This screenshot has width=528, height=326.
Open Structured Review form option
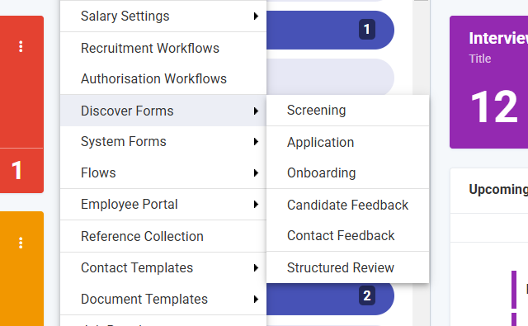(x=348, y=267)
